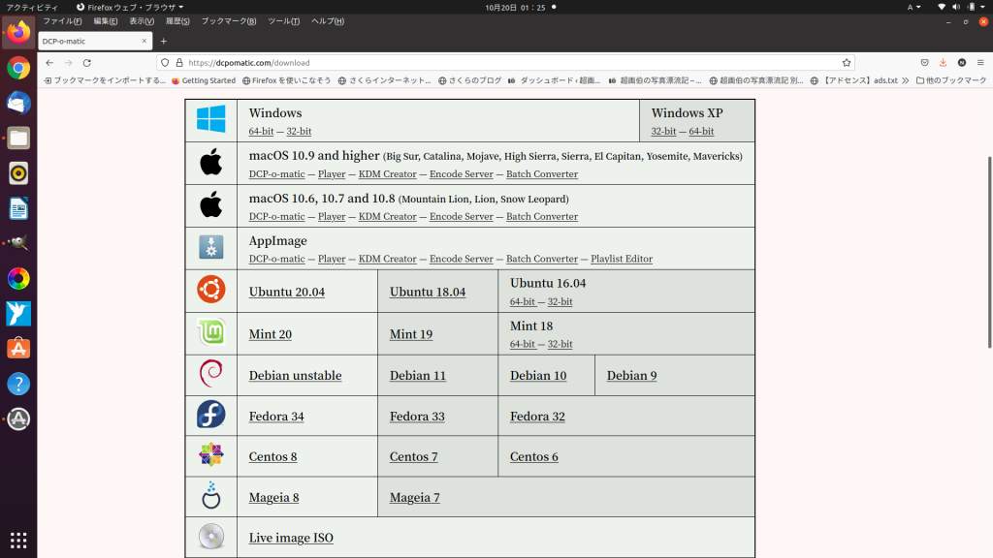The image size is (993, 558).
Task: Open the system status menu
Action: click(x=961, y=7)
